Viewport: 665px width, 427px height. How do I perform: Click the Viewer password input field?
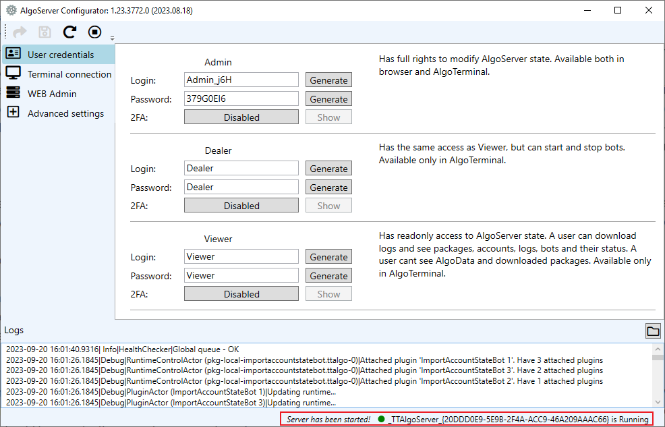point(241,275)
